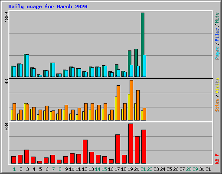Click the green day 14 label
This screenshot has height=174, width=222.
(x=98, y=169)
